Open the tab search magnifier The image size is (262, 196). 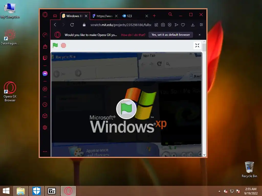tap(170, 14)
